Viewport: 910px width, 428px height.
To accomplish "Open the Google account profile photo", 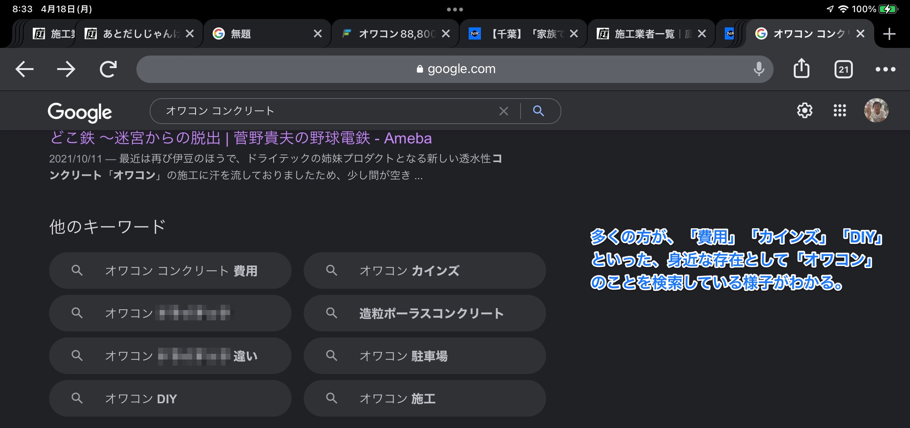I will pyautogui.click(x=876, y=110).
